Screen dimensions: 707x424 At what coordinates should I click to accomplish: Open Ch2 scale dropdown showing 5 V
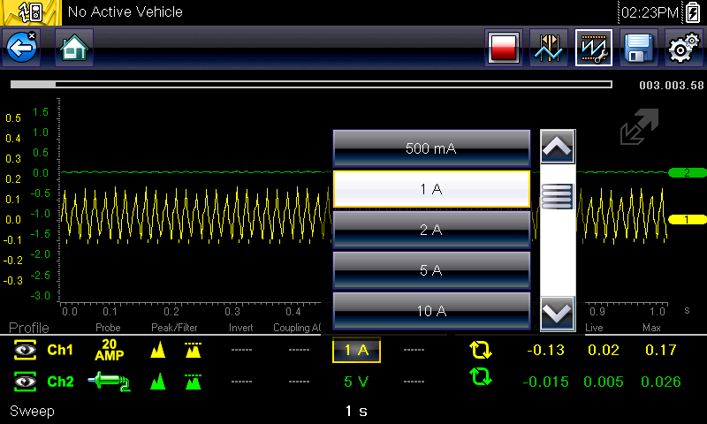click(x=356, y=382)
